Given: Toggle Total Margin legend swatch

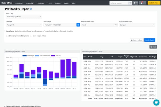Looking at the screenshot, I should click(25, 56).
